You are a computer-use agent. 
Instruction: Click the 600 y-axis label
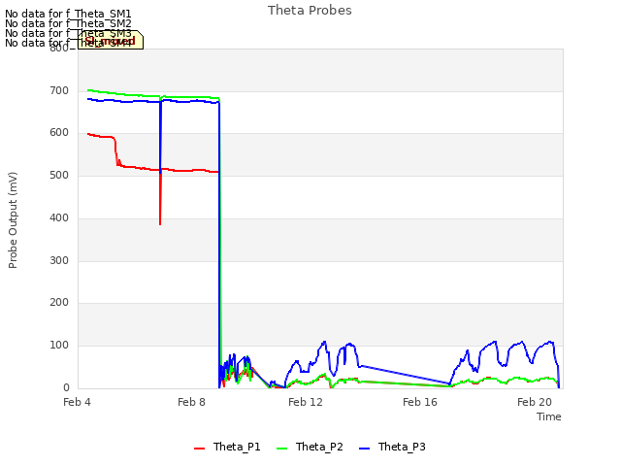tap(59, 133)
